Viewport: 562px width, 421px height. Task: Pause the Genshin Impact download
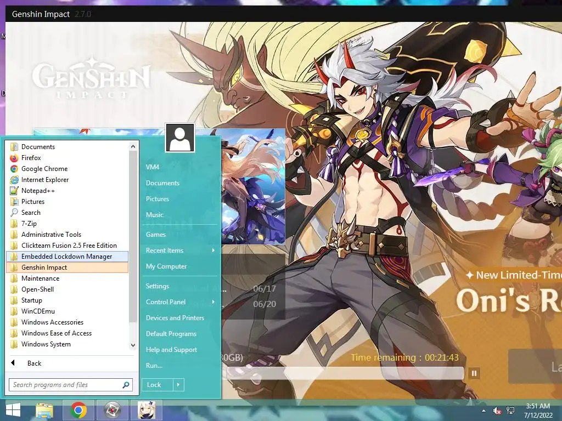tap(474, 373)
